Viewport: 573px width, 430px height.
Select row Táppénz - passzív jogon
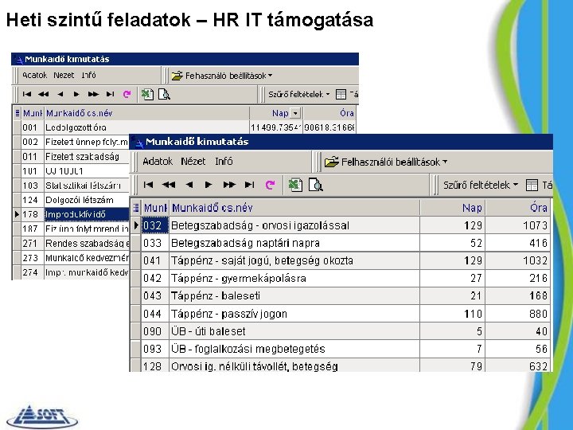(341, 314)
